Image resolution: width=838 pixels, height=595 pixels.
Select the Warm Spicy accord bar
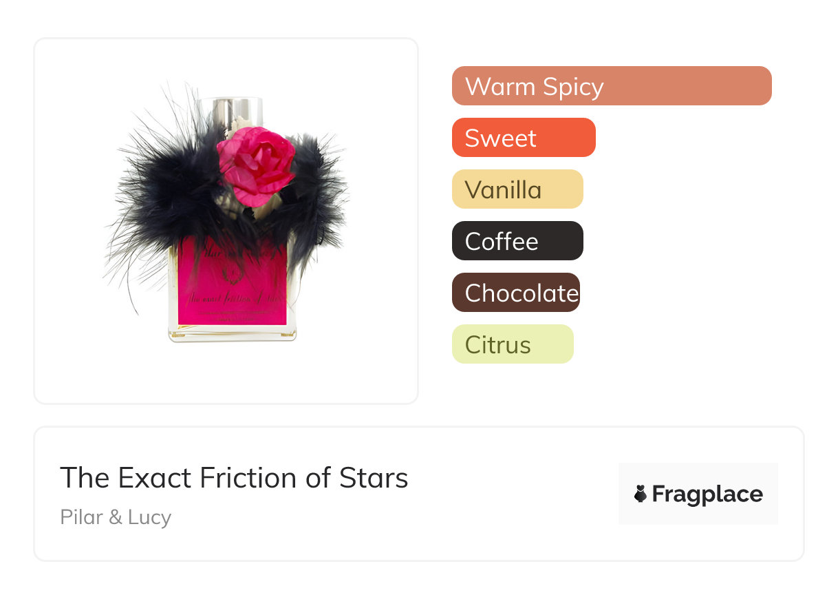(611, 86)
